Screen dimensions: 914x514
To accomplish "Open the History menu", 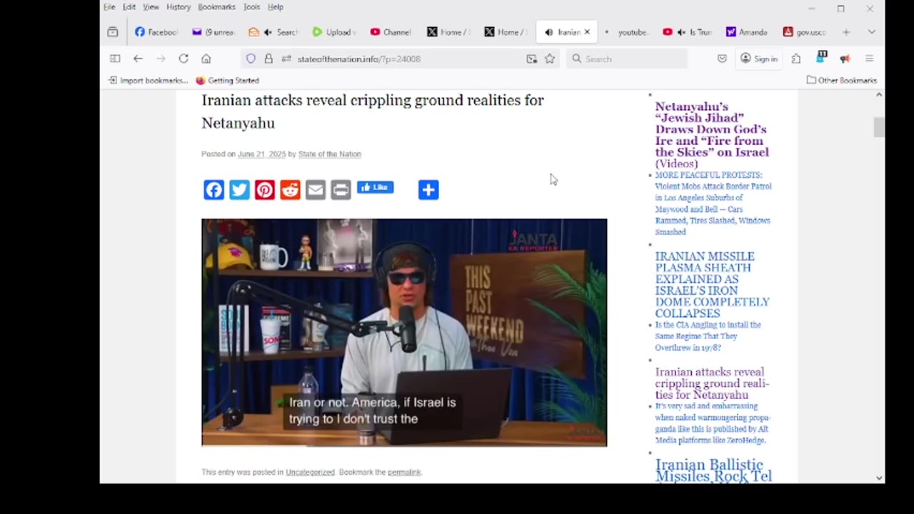I will pyautogui.click(x=179, y=7).
